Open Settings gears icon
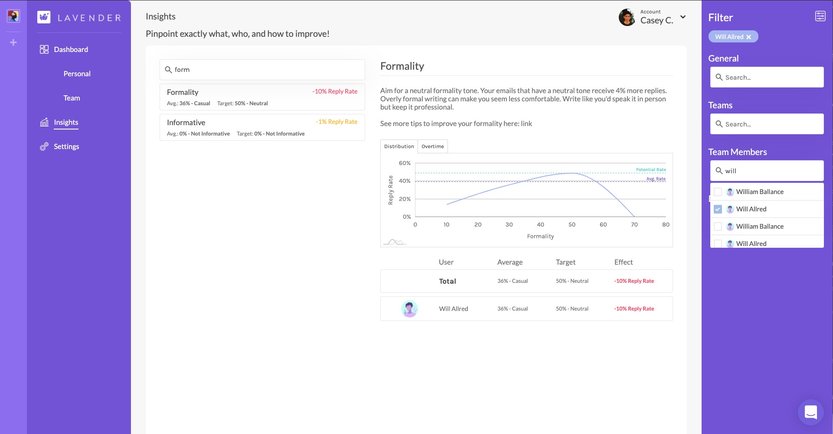 pyautogui.click(x=44, y=147)
